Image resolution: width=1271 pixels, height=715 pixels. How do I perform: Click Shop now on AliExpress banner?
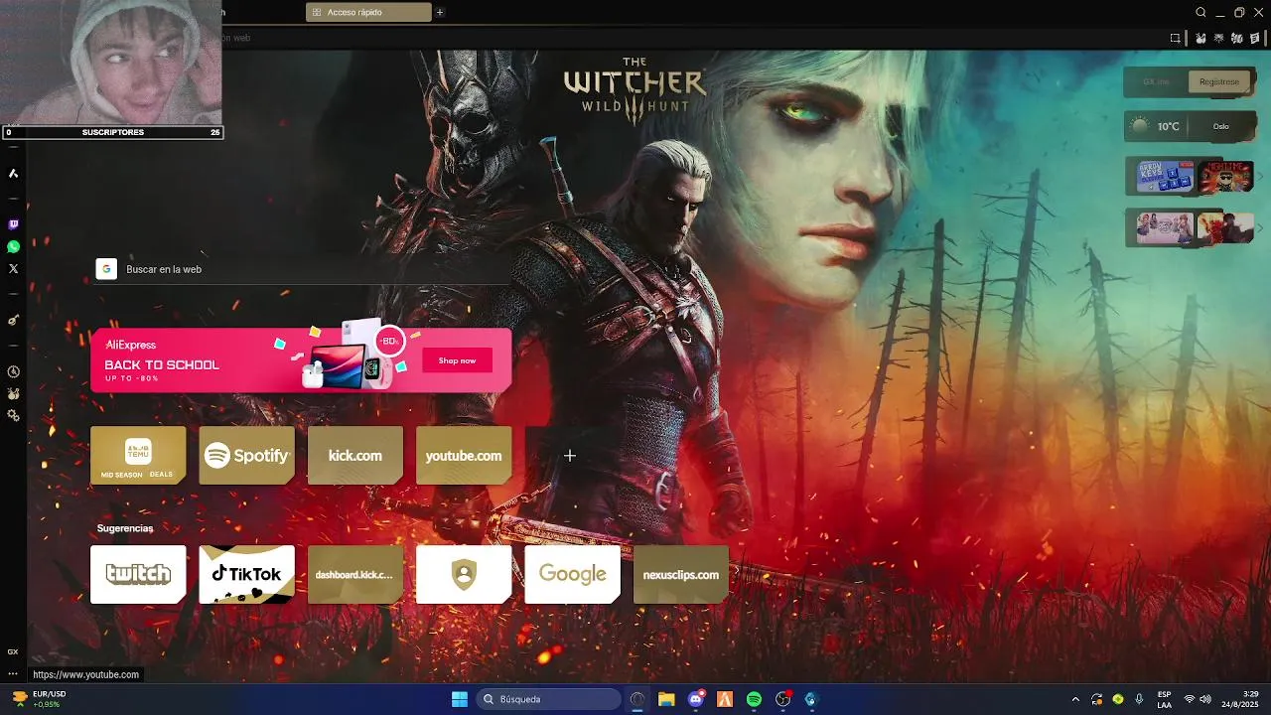(457, 360)
